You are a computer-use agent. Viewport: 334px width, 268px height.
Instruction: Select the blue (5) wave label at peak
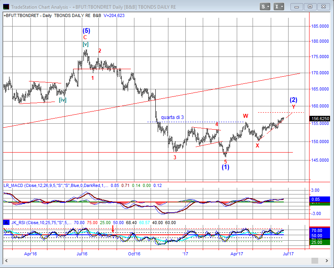point(86,30)
